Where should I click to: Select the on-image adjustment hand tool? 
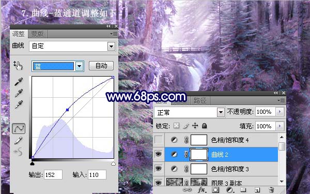(18, 65)
